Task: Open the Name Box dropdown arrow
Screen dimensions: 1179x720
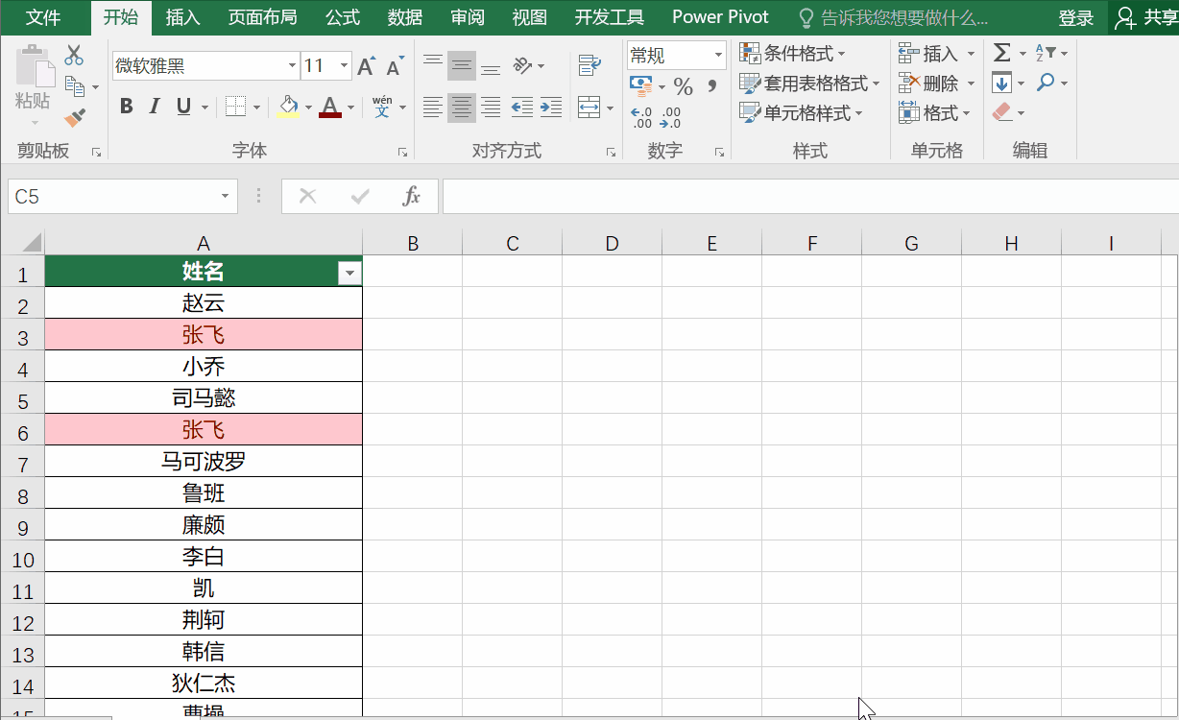Action: (x=225, y=196)
